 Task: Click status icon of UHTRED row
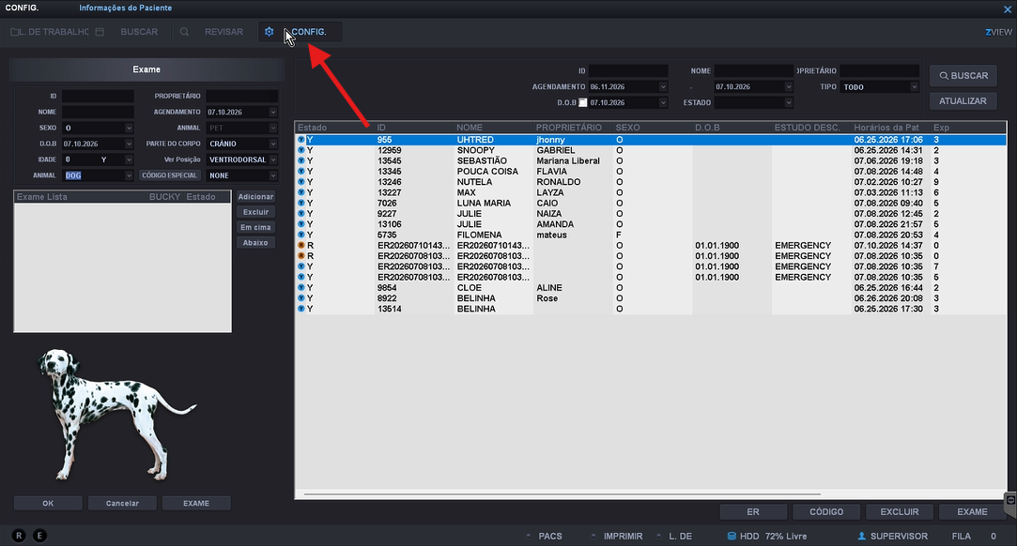[x=300, y=140]
